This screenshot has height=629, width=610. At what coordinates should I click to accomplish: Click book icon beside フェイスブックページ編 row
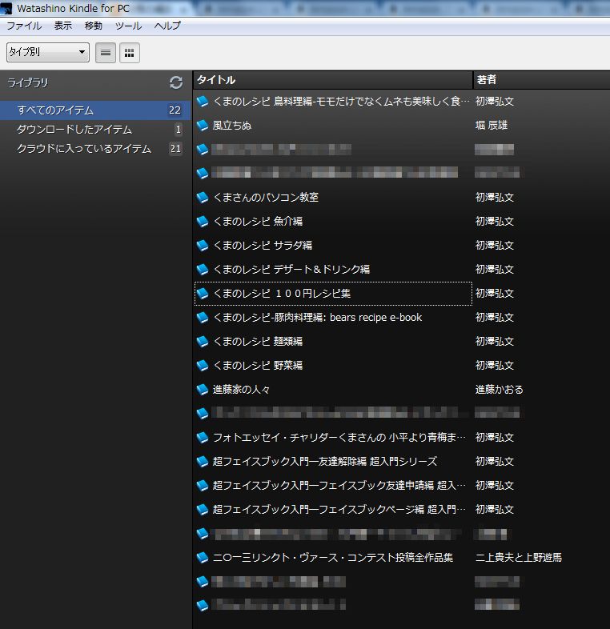coord(203,510)
